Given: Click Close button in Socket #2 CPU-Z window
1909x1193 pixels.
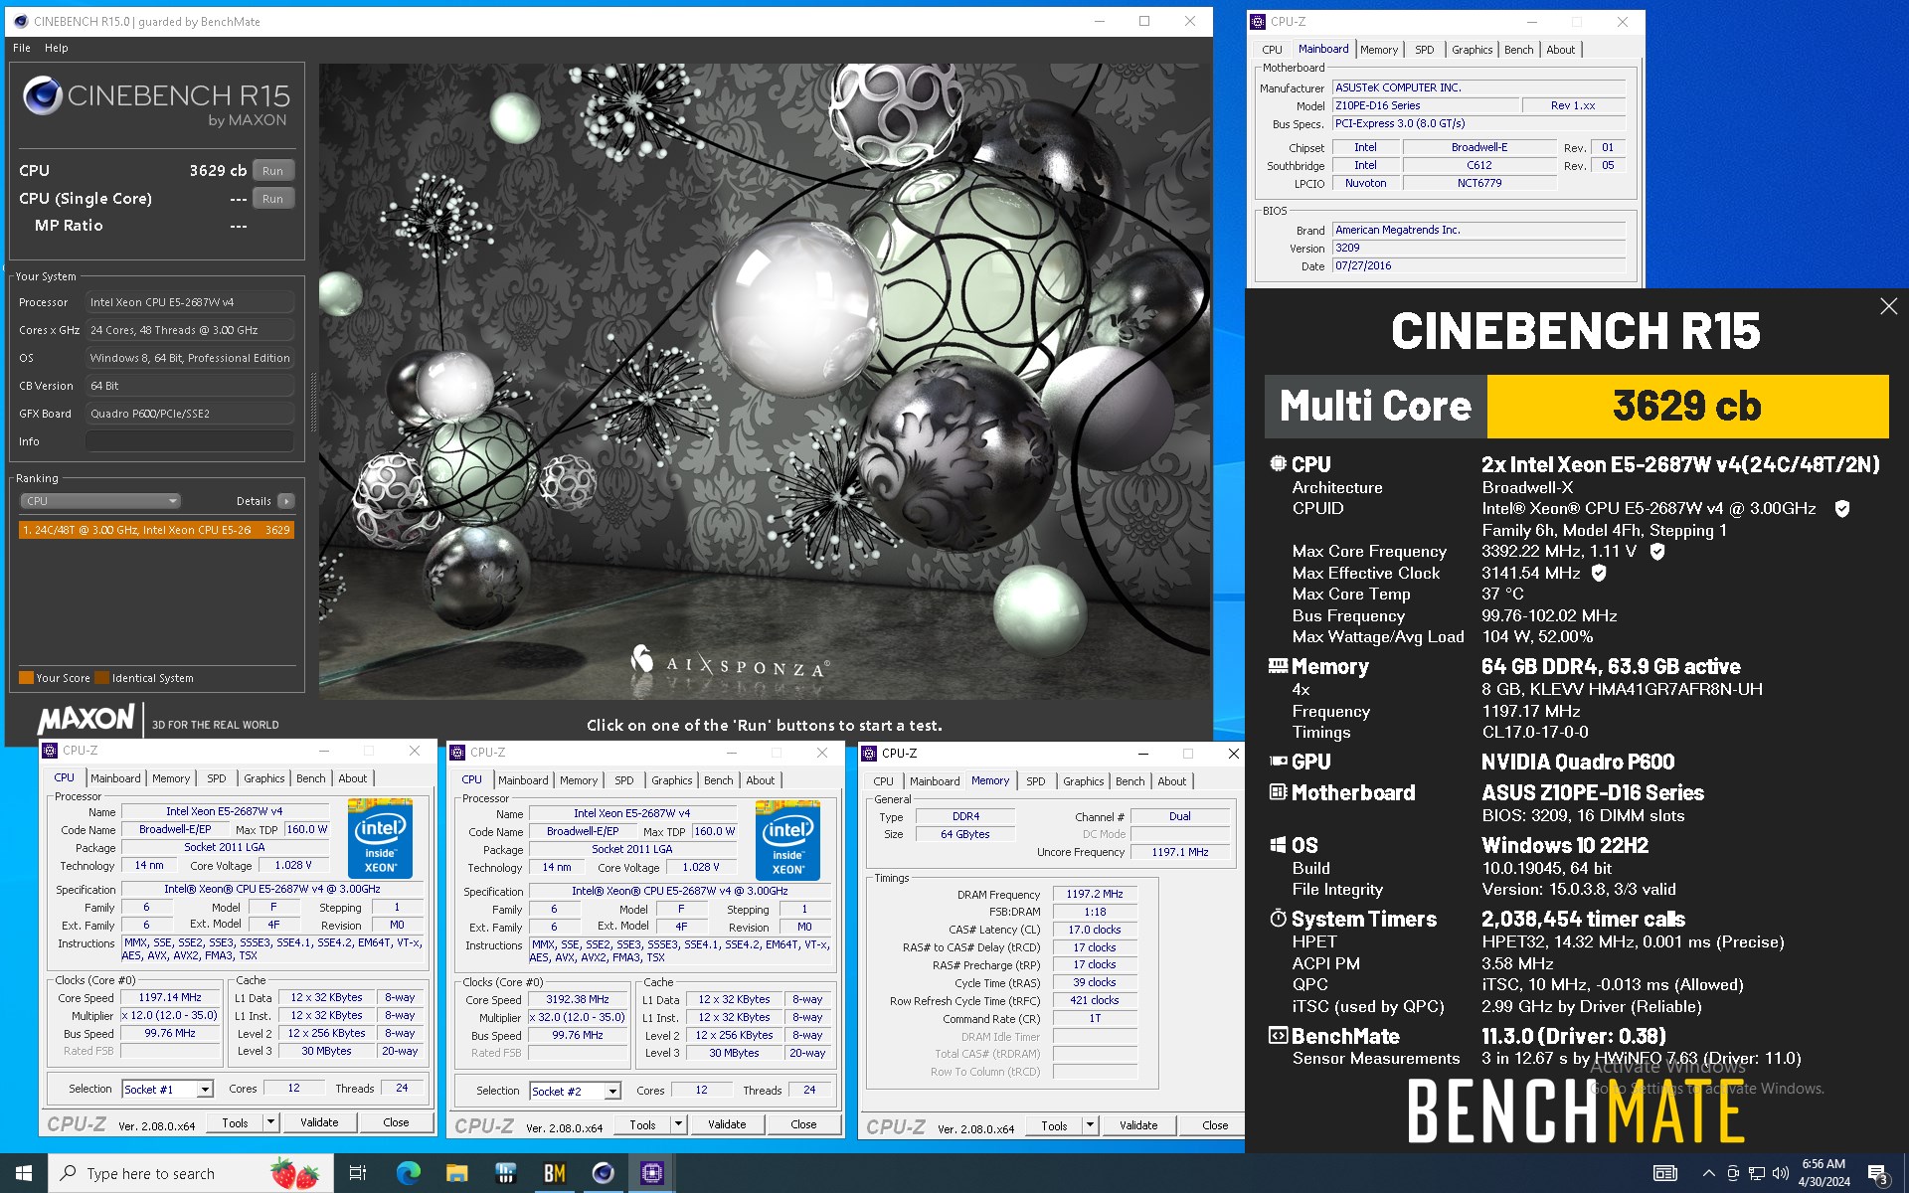Looking at the screenshot, I should 803,1124.
